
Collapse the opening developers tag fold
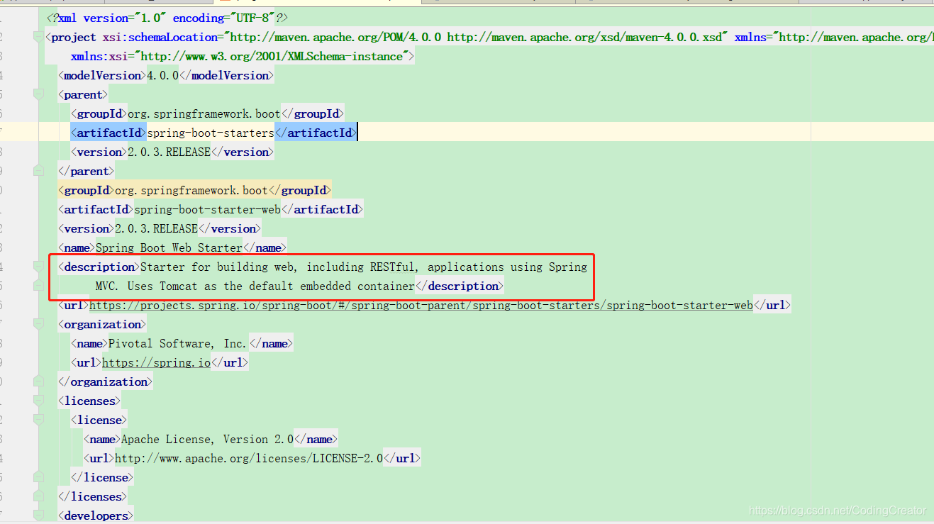pyautogui.click(x=38, y=515)
